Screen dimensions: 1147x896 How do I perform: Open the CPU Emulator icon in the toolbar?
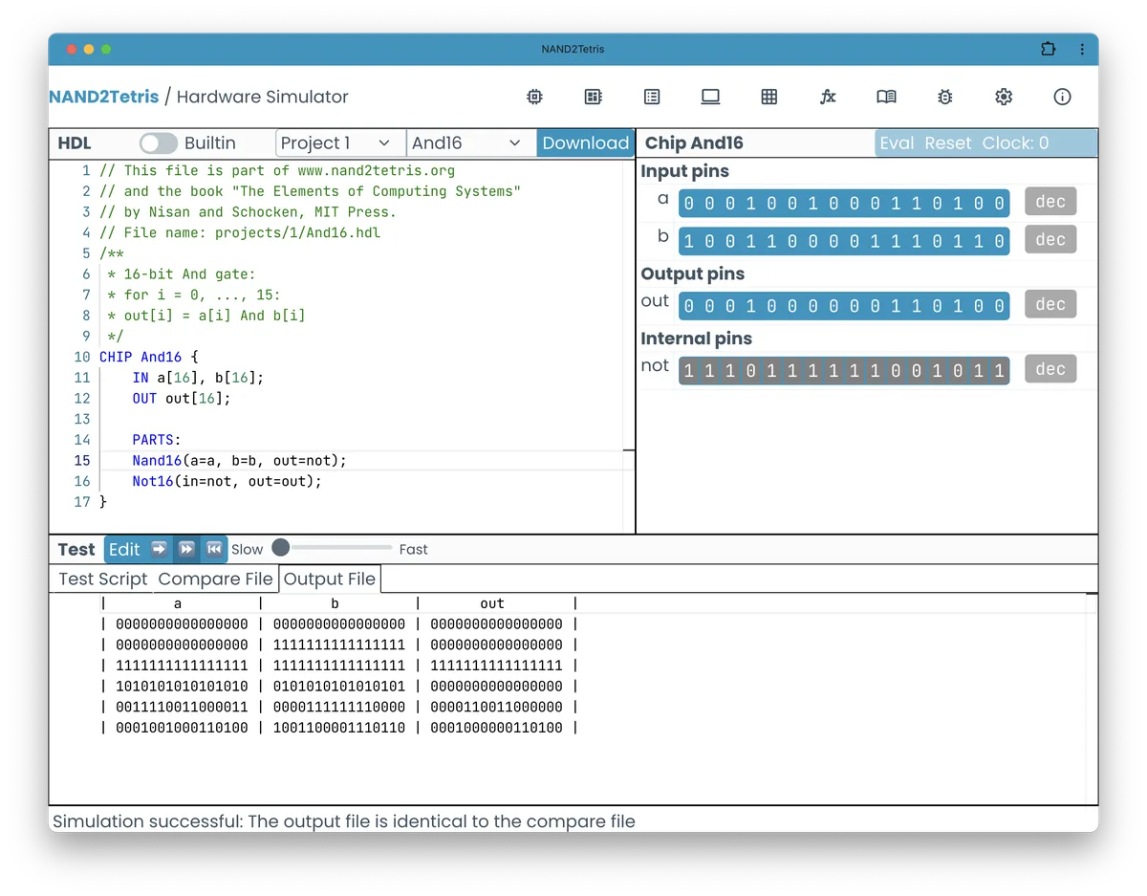[x=594, y=97]
